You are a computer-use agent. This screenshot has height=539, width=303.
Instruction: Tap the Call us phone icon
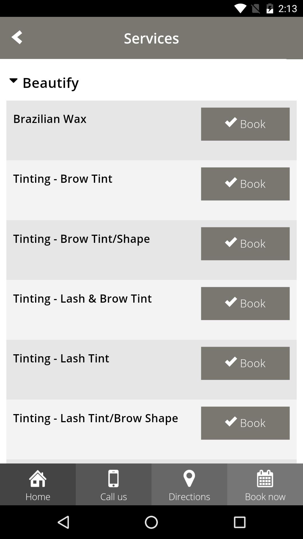pyautogui.click(x=114, y=478)
